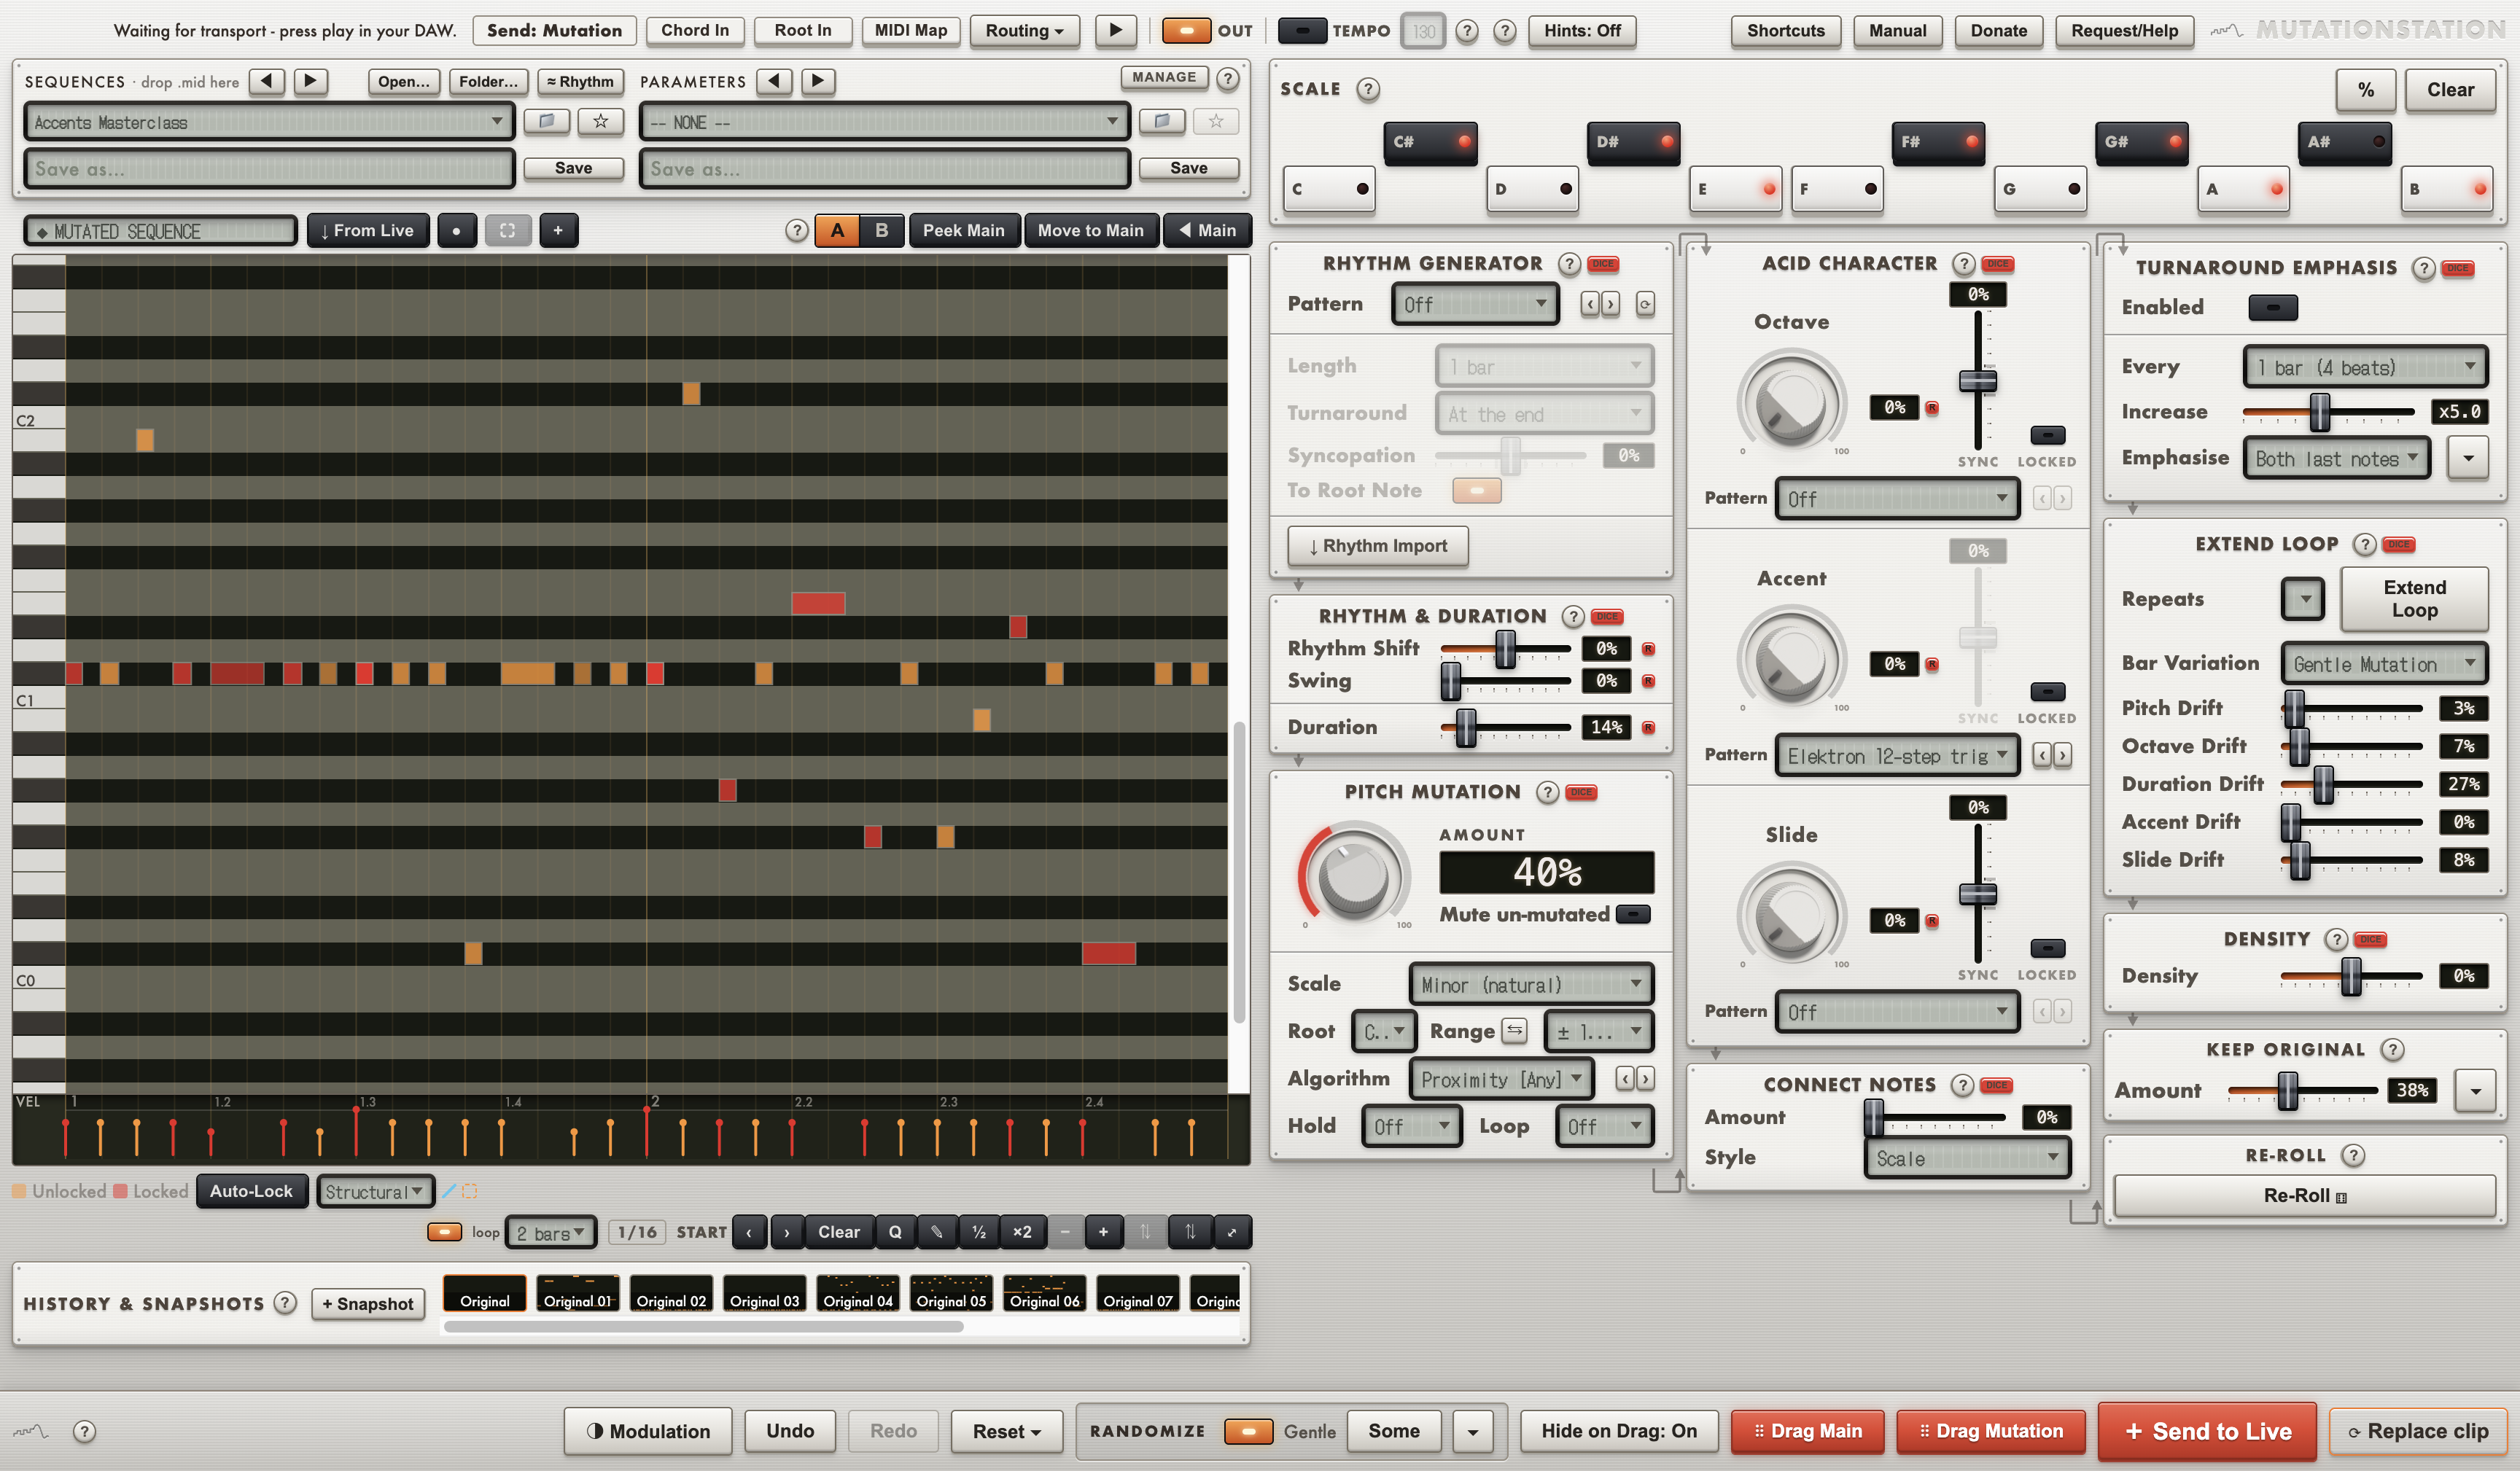Select the pencil draw tool in sequencer toolbar
2520x1471 pixels.
point(937,1232)
